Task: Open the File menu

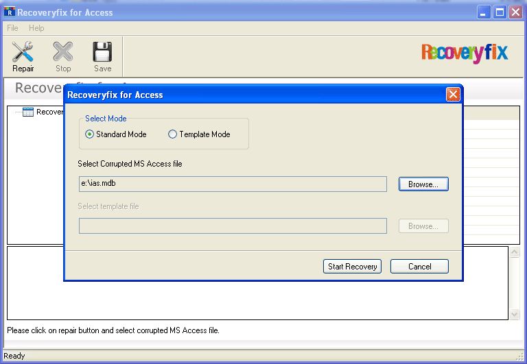Action: point(12,28)
